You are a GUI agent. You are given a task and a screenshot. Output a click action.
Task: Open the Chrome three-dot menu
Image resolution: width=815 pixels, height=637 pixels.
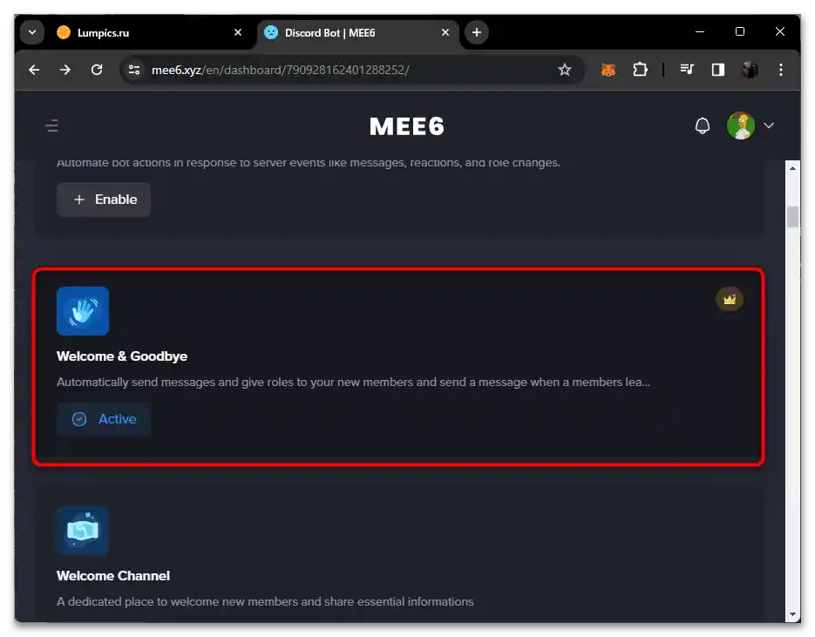(x=780, y=70)
